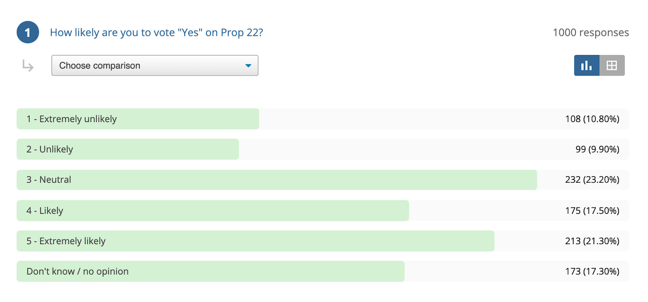
Task: Click the Prop 22 question title link
Action: click(x=156, y=32)
